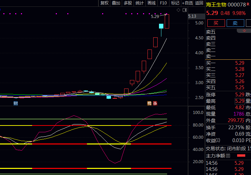
Task: Open the 复权 adjustment menu
Action: [105, 3]
